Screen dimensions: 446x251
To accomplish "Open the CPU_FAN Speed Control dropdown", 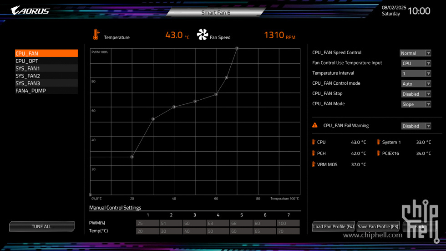I will 415,53.
